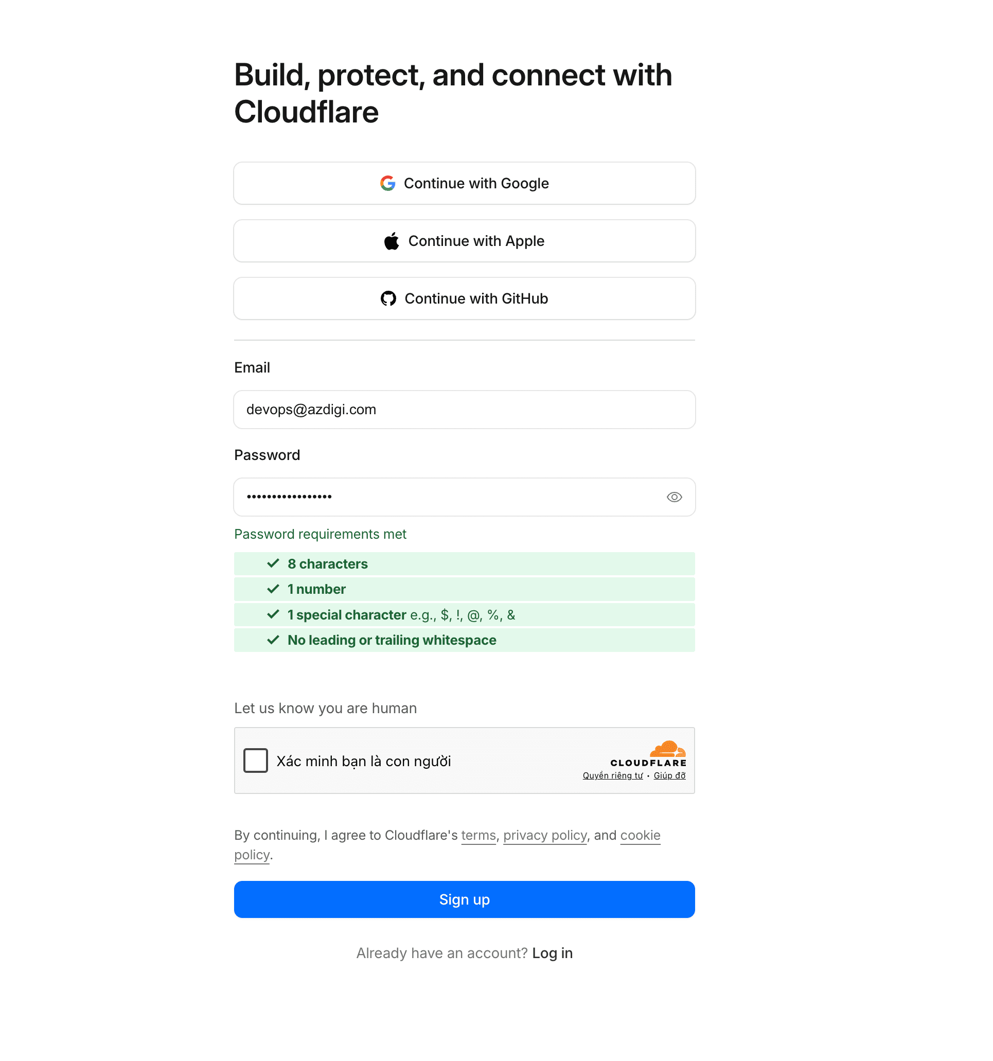The height and width of the screenshot is (1061, 993).
Task: Choose Continue with Apple sign-in
Action: point(464,241)
